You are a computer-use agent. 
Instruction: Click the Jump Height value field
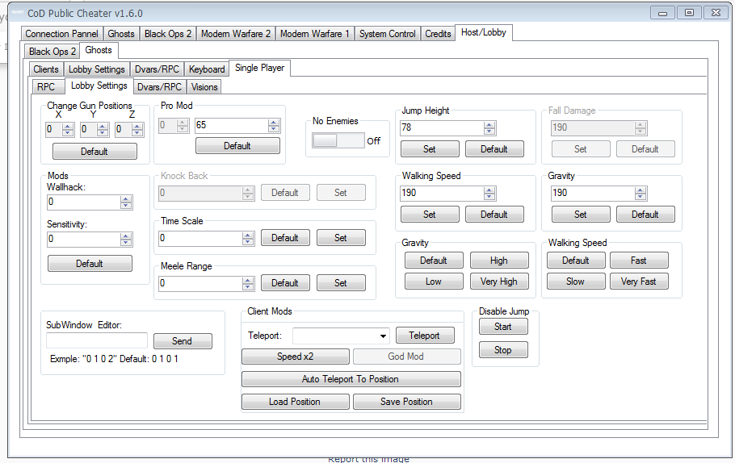point(442,127)
